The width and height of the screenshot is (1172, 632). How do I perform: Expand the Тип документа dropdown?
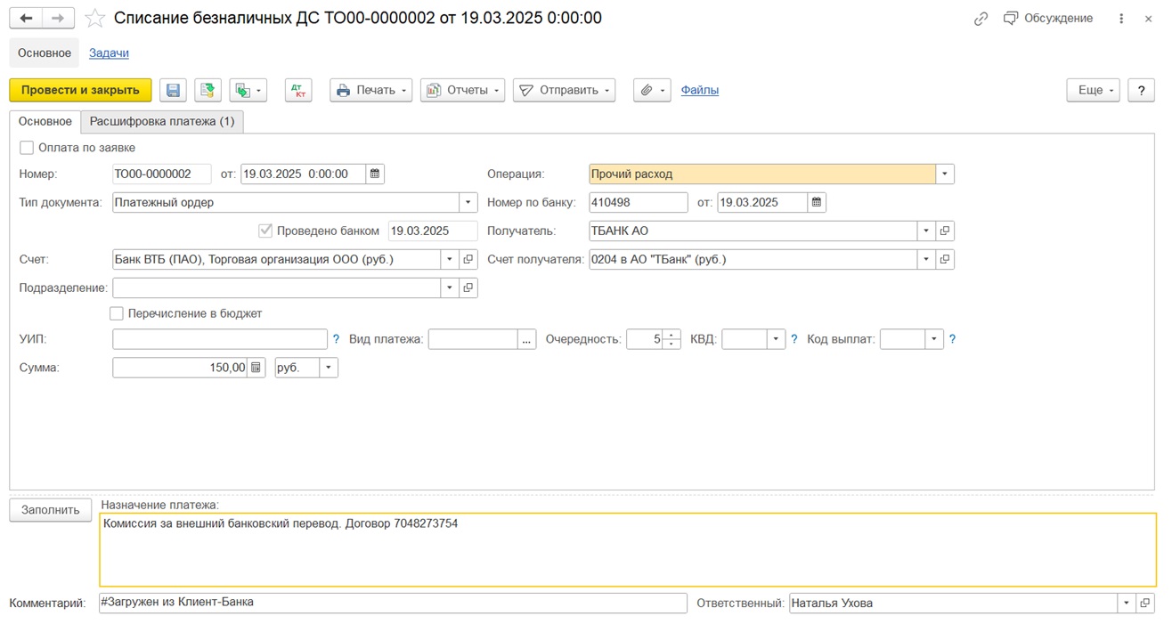click(x=468, y=202)
